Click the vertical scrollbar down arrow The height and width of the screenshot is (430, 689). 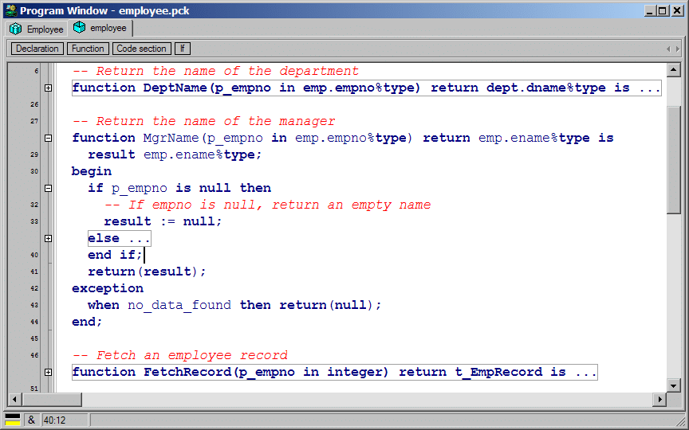(x=674, y=385)
